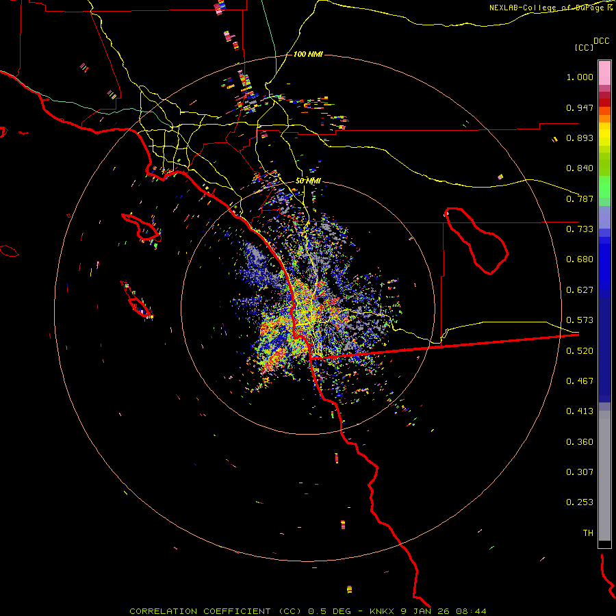
Task: Click the 0.787 legend value
Action: pyautogui.click(x=580, y=198)
